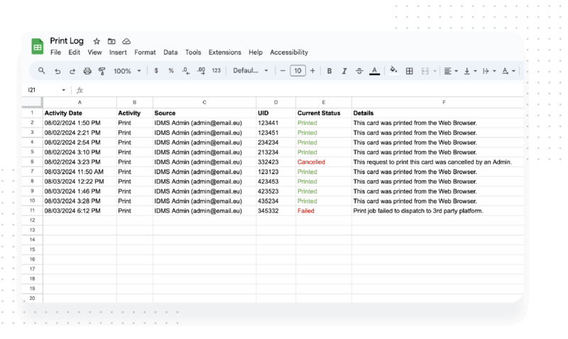Star the Print Log document
568x339 pixels.
[97, 41]
